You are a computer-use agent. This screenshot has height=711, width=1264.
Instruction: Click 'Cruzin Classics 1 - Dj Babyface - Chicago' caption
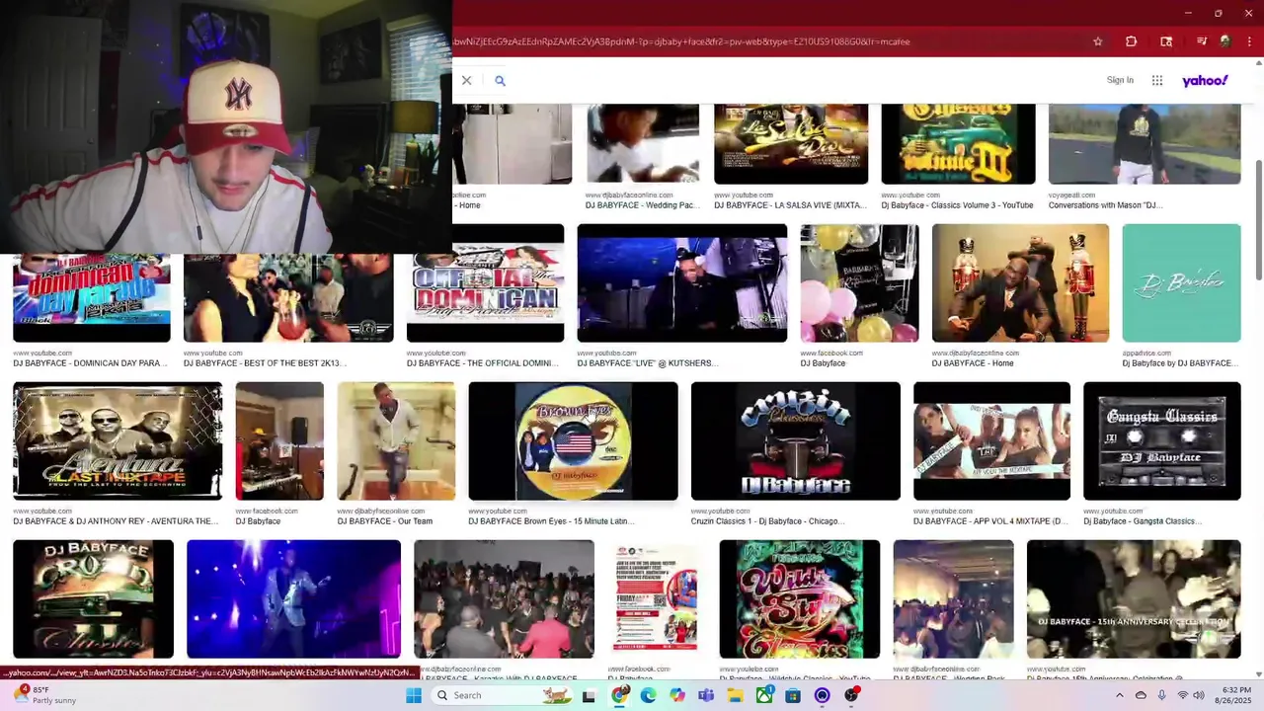[767, 520]
